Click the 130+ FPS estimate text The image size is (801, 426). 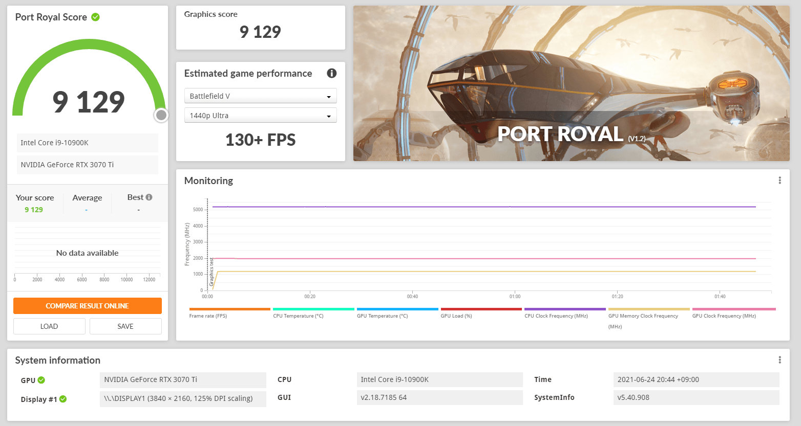(260, 140)
